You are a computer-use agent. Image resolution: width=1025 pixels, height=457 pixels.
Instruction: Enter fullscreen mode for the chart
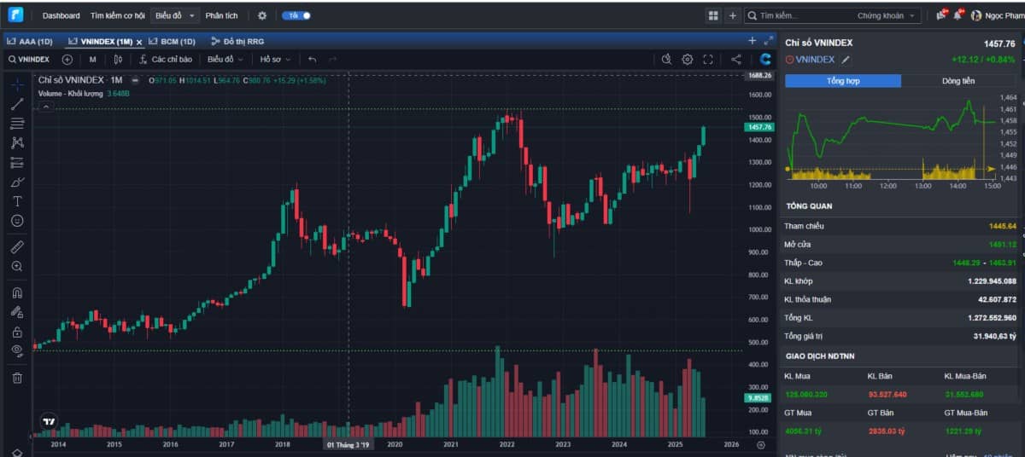click(x=708, y=60)
